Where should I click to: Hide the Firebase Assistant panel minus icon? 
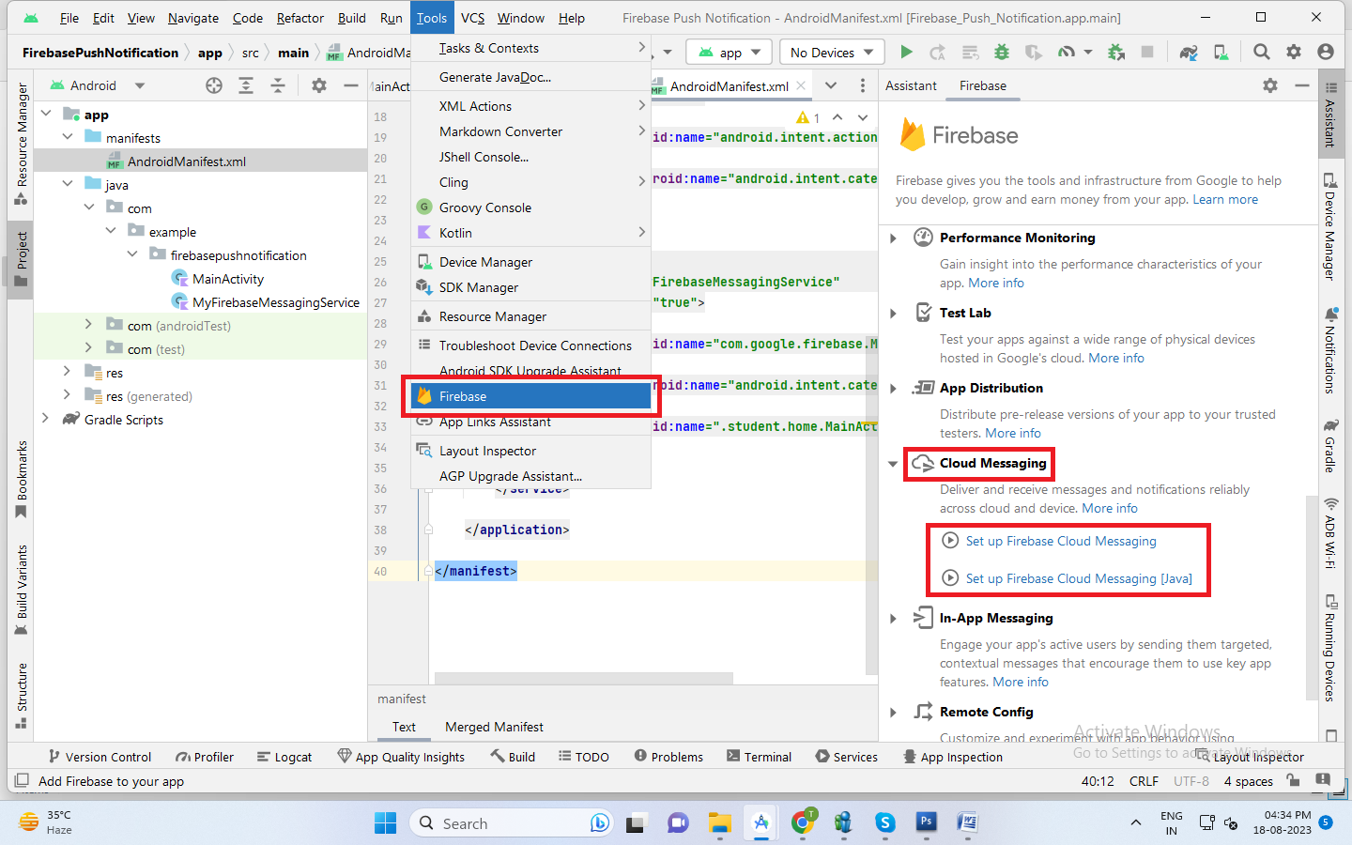[x=1302, y=85]
